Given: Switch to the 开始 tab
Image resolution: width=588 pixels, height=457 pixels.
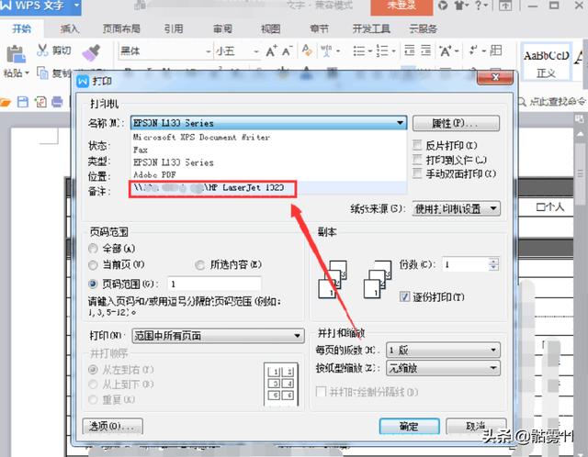Looking at the screenshot, I should coord(22,28).
